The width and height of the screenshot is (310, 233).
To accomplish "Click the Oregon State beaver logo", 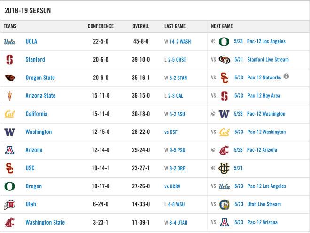I will point(9,78).
